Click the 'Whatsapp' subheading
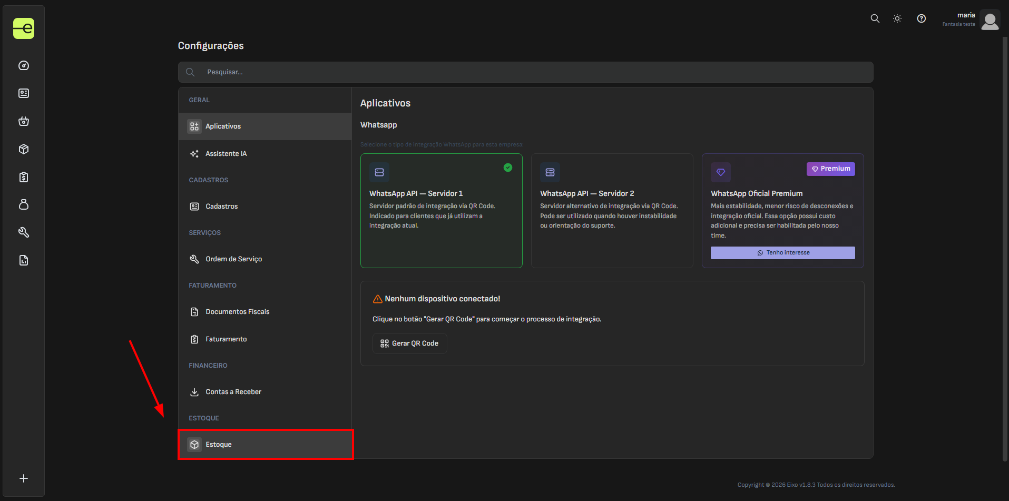Image resolution: width=1009 pixels, height=501 pixels. coord(379,125)
